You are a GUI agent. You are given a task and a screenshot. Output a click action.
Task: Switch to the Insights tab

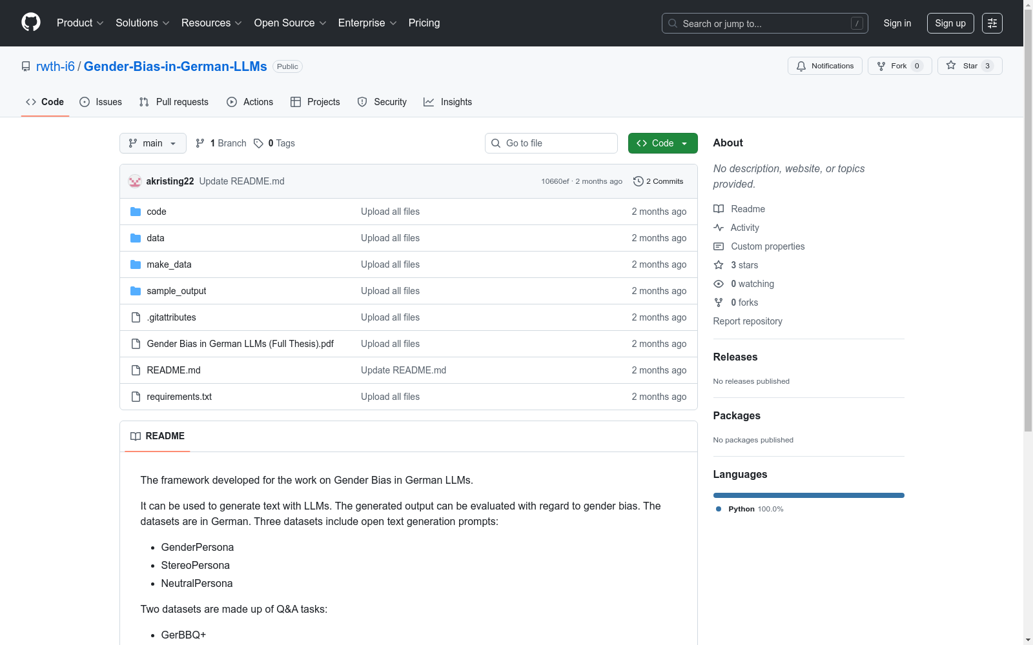(x=448, y=102)
